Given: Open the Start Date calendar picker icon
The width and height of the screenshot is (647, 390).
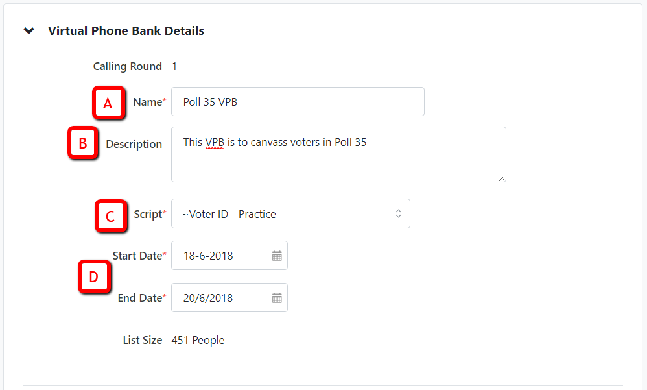Looking at the screenshot, I should pos(277,256).
